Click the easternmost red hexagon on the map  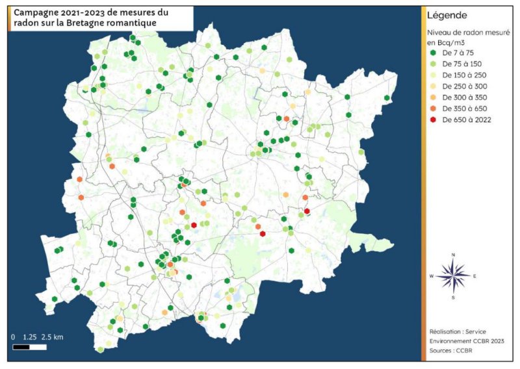(x=307, y=210)
